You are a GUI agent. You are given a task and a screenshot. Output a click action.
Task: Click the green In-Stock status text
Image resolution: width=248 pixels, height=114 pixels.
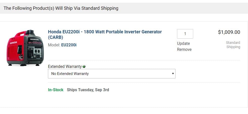56,90
